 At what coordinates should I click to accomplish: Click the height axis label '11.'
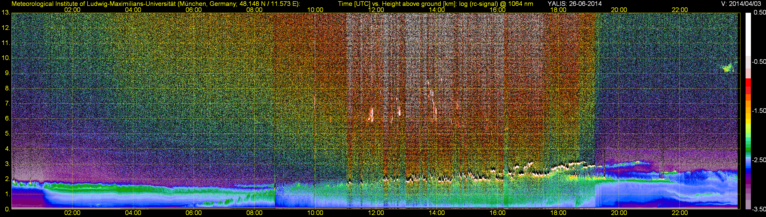[6, 43]
